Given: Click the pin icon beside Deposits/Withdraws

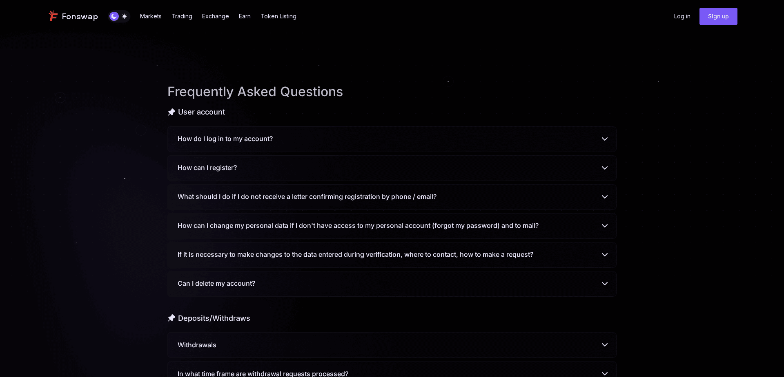Looking at the screenshot, I should (x=171, y=318).
